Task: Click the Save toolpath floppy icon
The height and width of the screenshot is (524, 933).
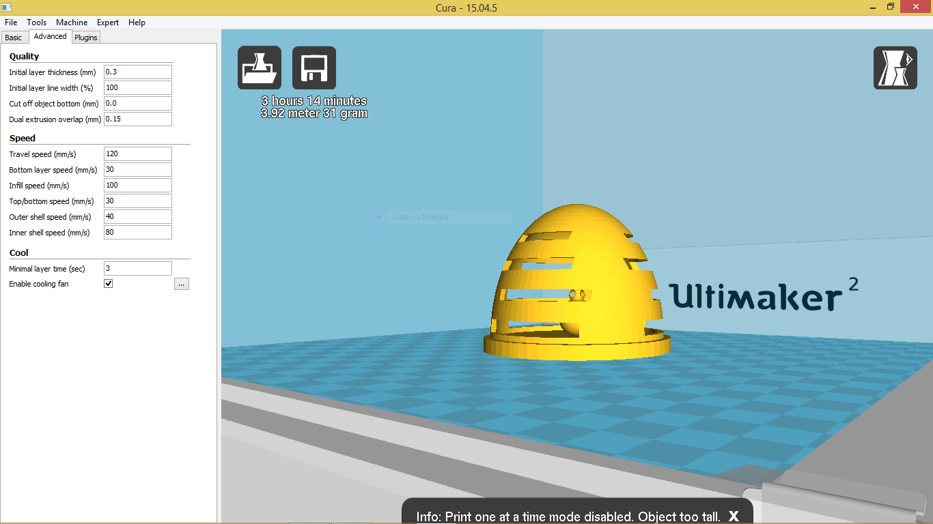Action: point(314,68)
